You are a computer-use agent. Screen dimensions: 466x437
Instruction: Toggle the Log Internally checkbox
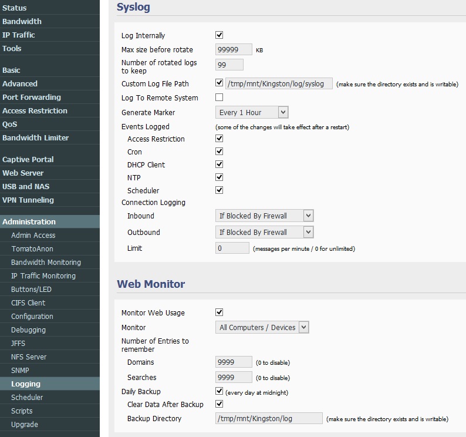click(219, 35)
